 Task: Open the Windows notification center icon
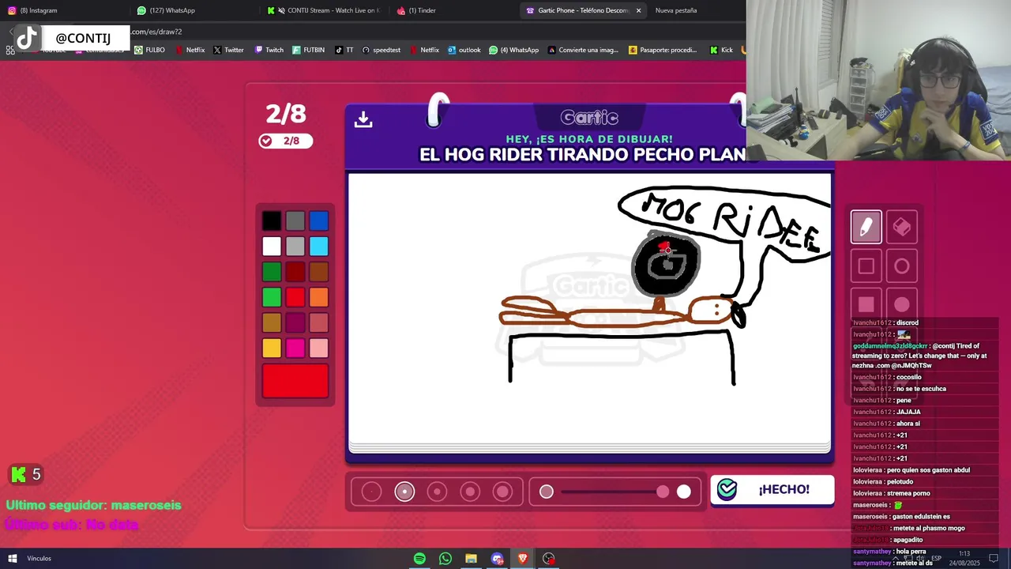click(994, 559)
